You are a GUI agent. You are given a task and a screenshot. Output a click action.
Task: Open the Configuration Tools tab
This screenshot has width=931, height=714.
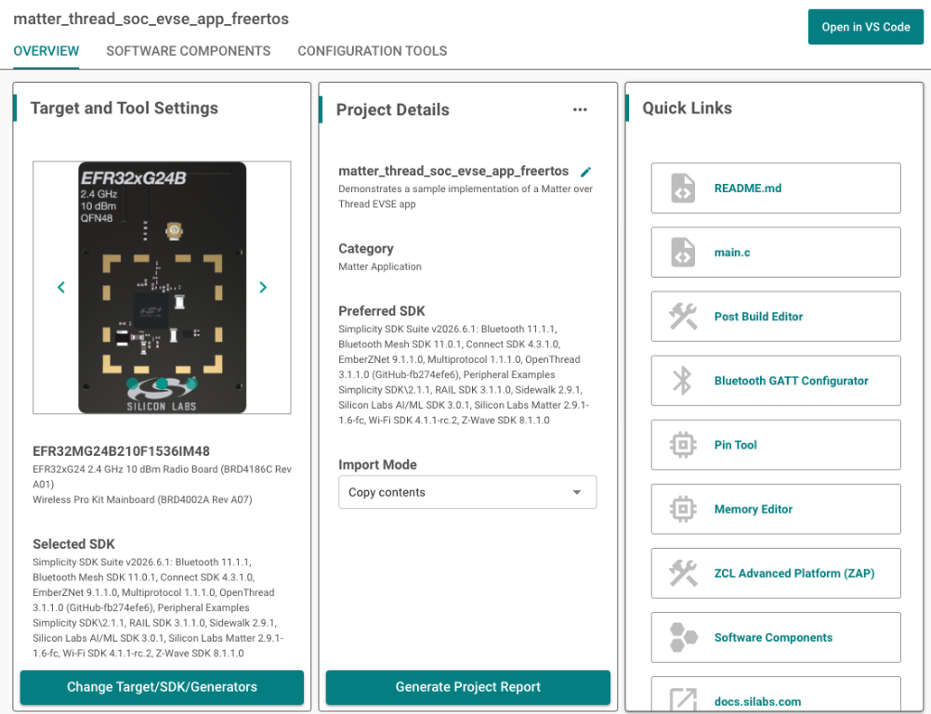(x=373, y=51)
